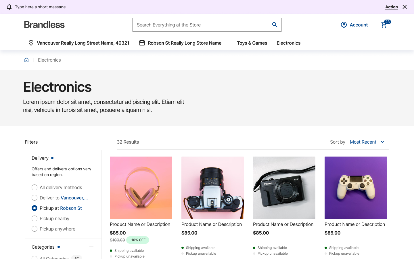Change the Robson St store
The height and width of the screenshot is (259, 414).
(185, 43)
